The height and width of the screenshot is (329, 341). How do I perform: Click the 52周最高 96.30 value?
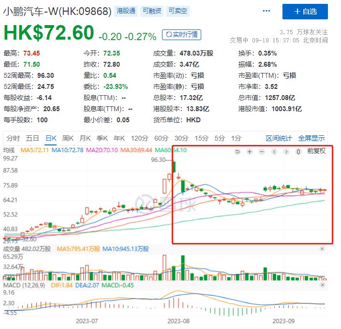click(x=45, y=75)
